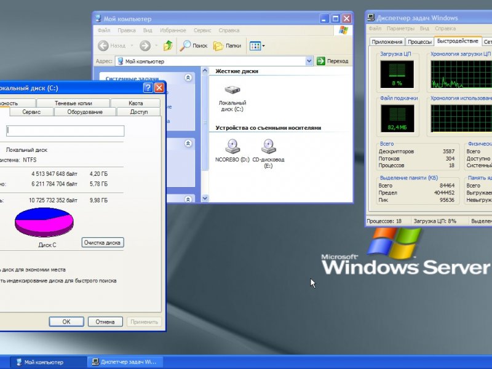
Task: Click the Мой компьютер taskbar icon
Action: (x=19, y=362)
